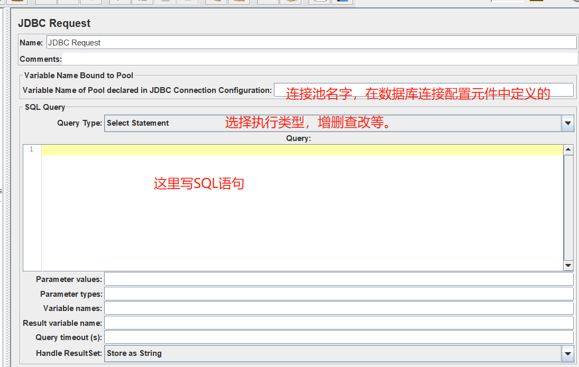The width and height of the screenshot is (579, 367).
Task: Click the Variable Name Bound to Pool group title
Action: tap(79, 76)
